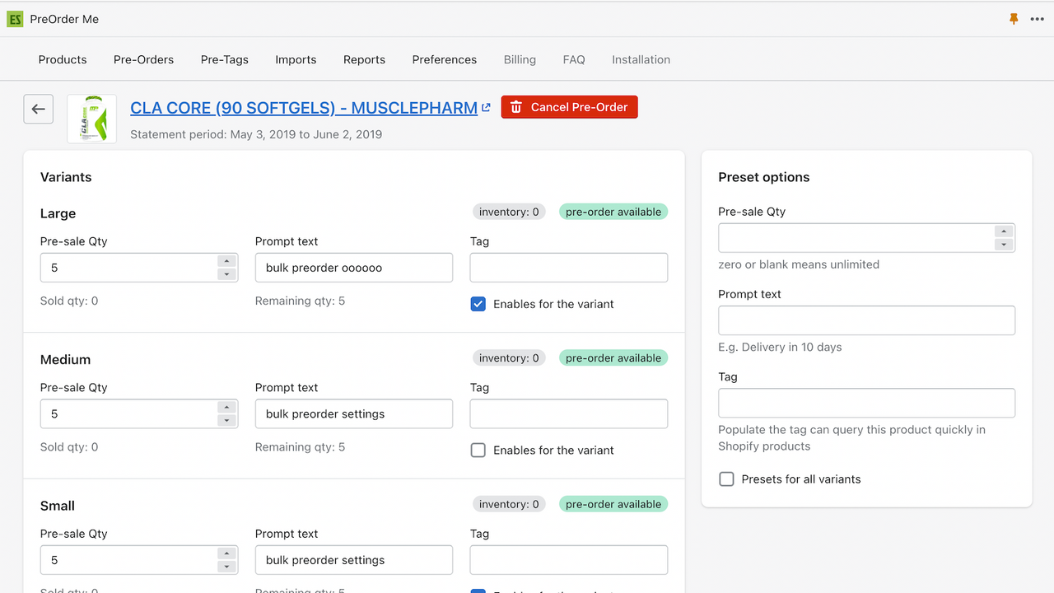Click the CLA Core product thumbnail

tap(91, 119)
